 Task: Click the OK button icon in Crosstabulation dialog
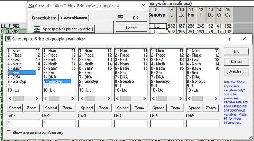coord(120,18)
